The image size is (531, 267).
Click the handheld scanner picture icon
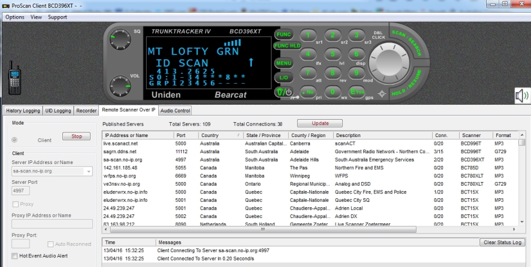(14, 78)
